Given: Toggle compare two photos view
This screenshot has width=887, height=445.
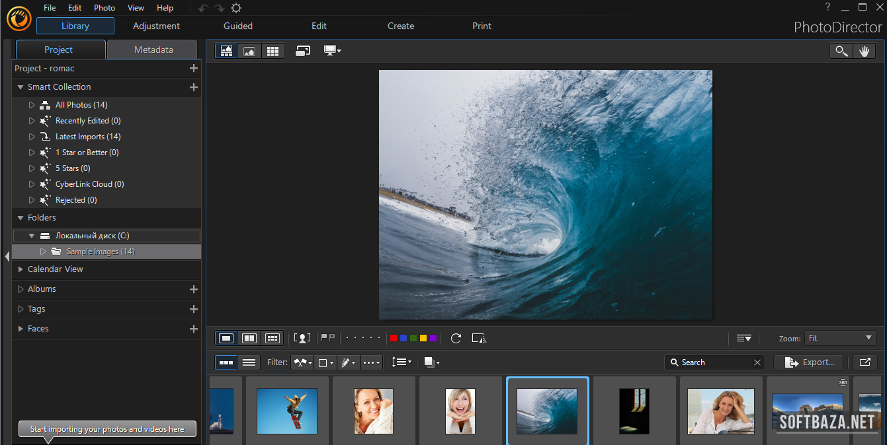Looking at the screenshot, I should click(x=249, y=338).
